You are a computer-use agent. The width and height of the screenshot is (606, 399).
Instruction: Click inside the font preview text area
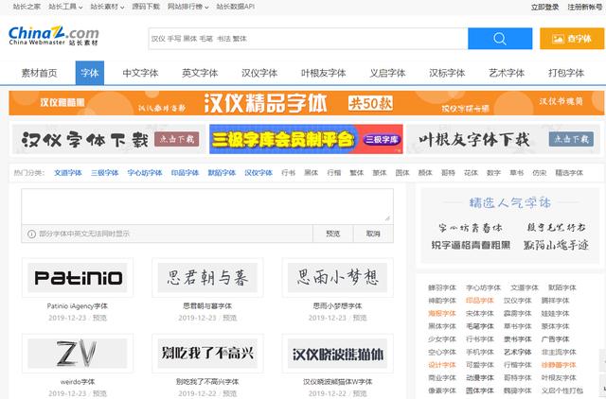[x=207, y=206]
